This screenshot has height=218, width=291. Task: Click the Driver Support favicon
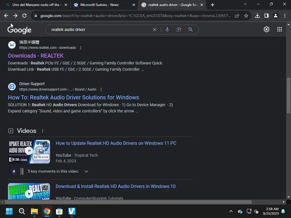tap(12, 87)
